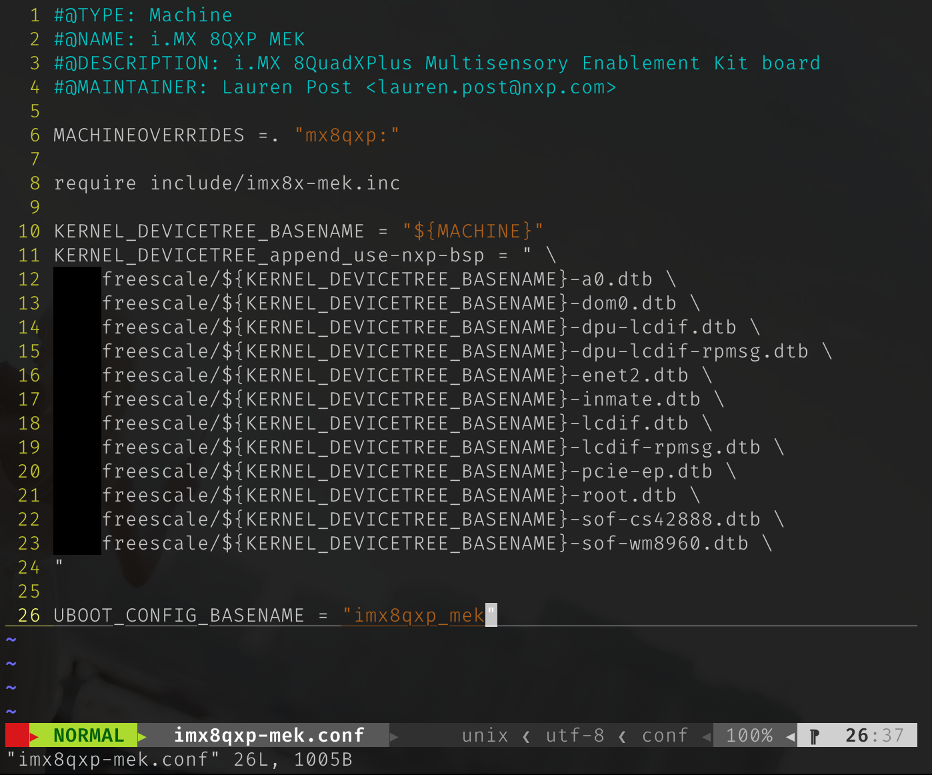The image size is (932, 775).
Task: Click the "mx8qxp:" string value
Action: click(347, 135)
